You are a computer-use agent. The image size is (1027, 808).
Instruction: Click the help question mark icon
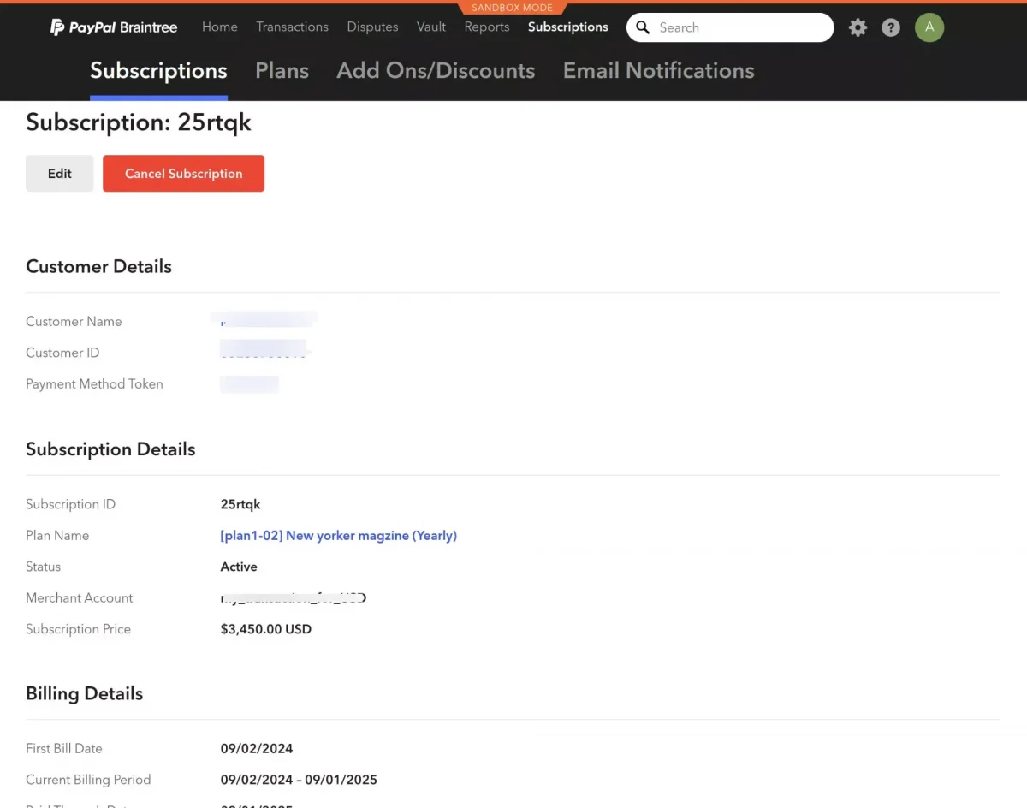pyautogui.click(x=891, y=27)
